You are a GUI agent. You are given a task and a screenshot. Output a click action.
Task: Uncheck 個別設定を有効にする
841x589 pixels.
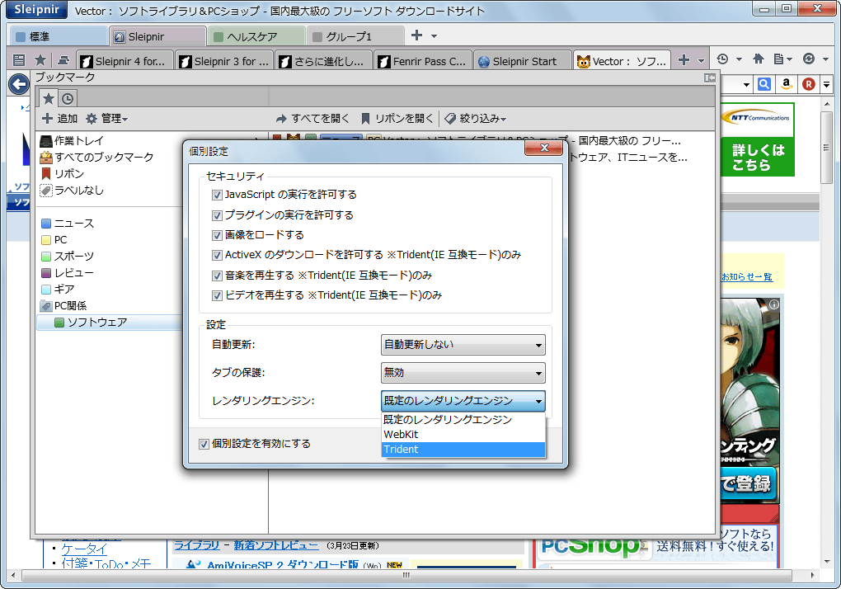click(x=204, y=444)
